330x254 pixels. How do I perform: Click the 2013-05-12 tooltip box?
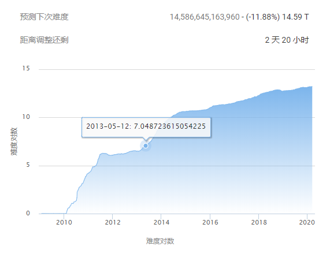pyautogui.click(x=146, y=128)
